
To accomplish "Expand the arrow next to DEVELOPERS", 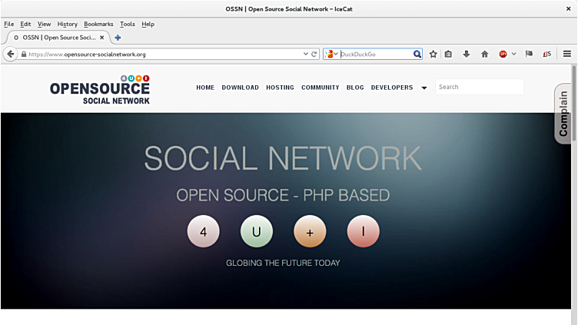I will [424, 88].
